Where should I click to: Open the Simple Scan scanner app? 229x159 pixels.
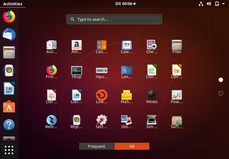[x=152, y=122]
